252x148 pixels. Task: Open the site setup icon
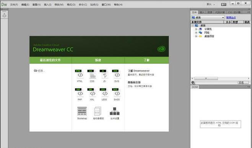[115, 111]
